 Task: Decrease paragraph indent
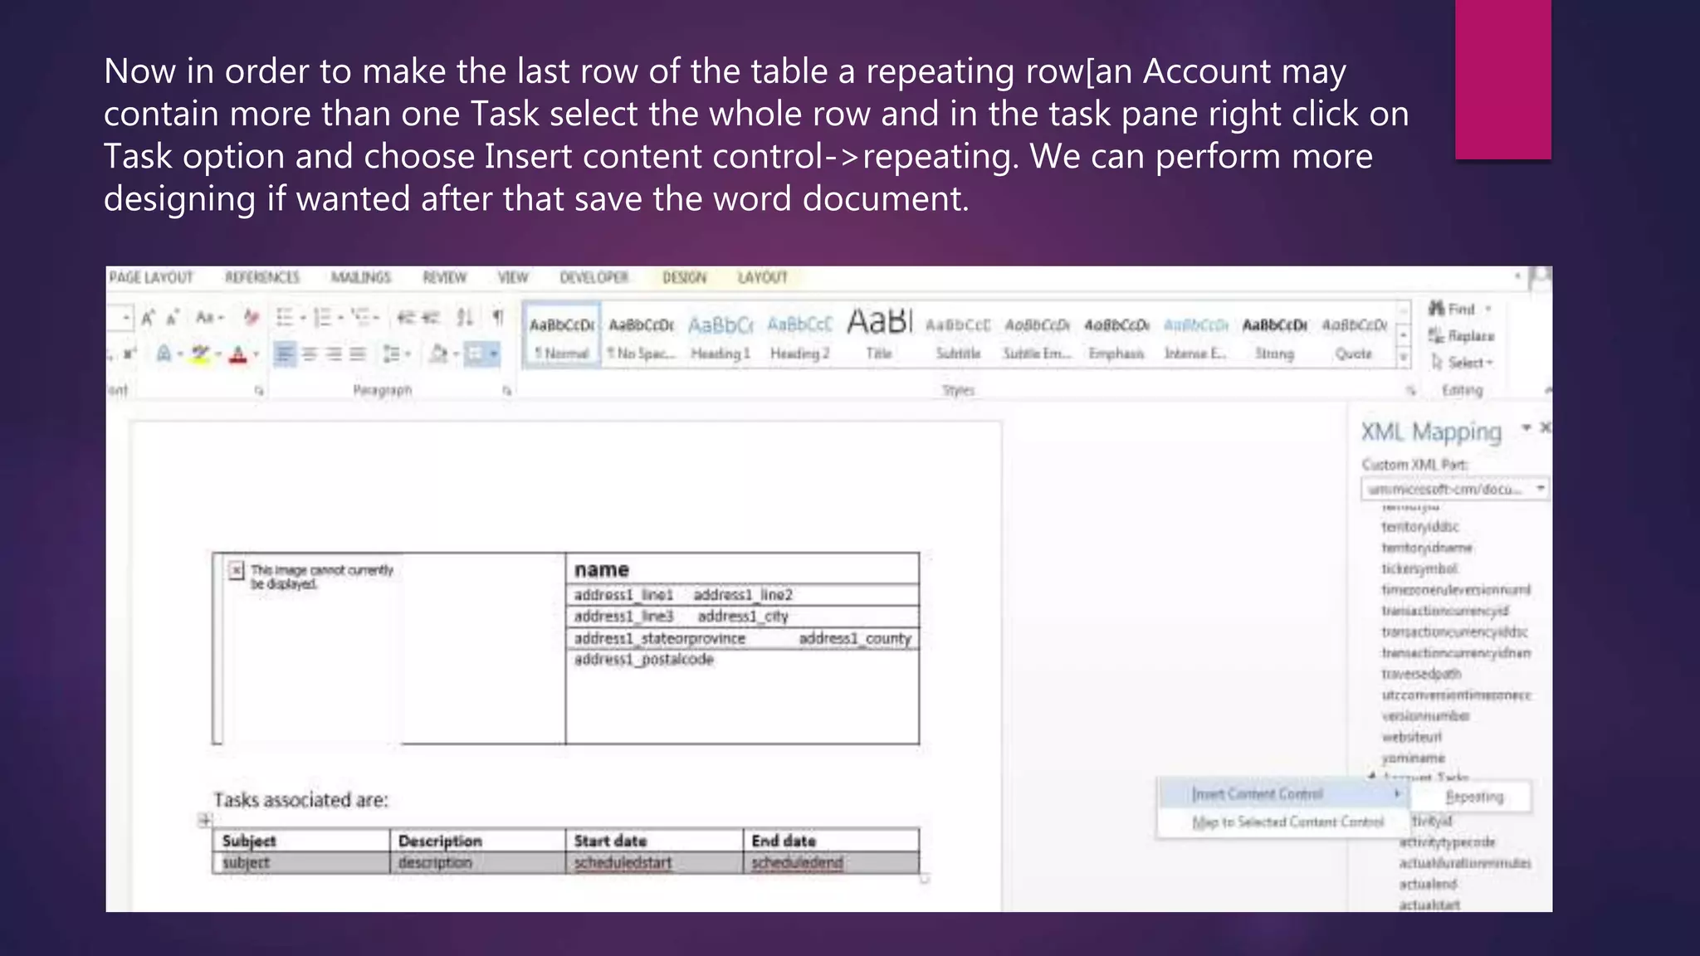pos(405,318)
